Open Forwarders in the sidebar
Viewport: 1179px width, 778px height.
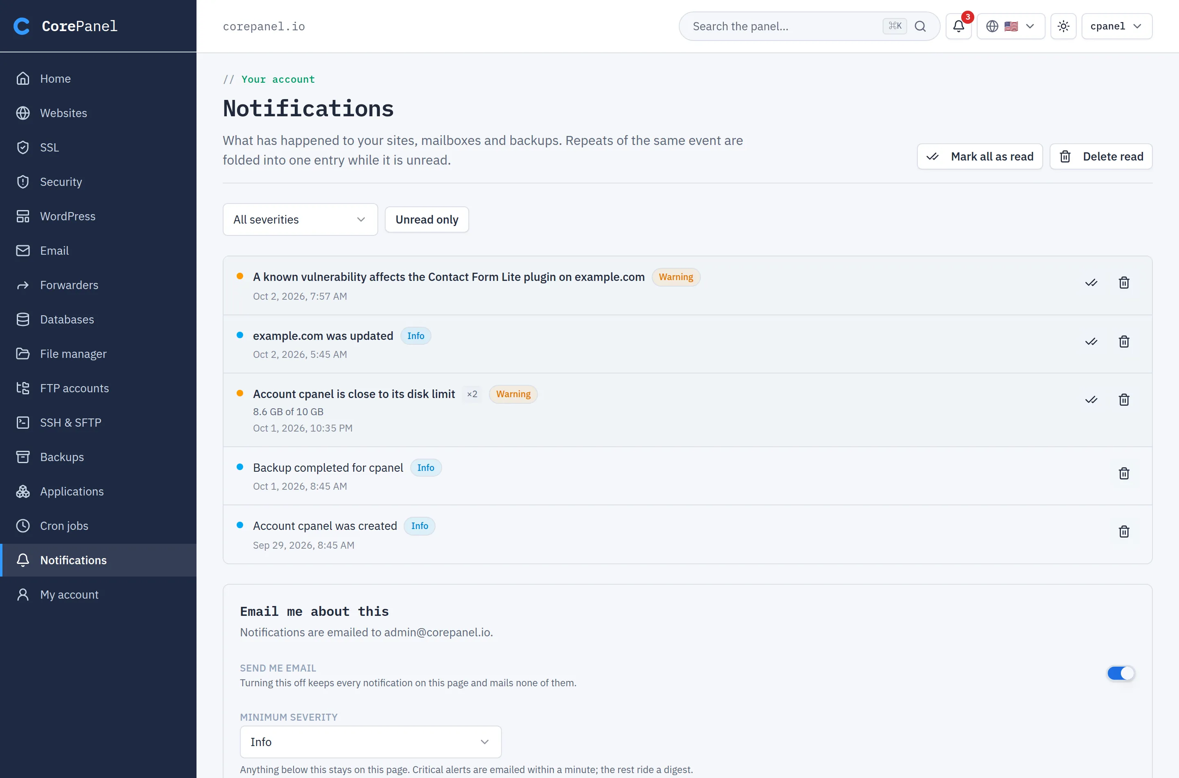pos(98,285)
